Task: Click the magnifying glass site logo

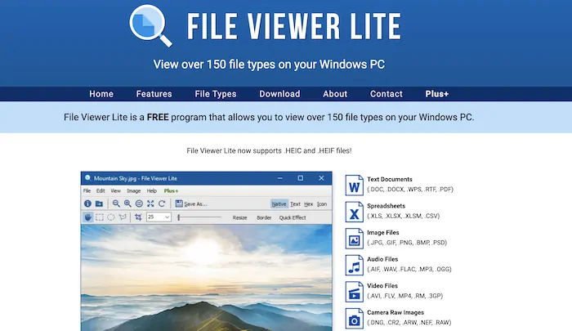Action: pos(150,25)
